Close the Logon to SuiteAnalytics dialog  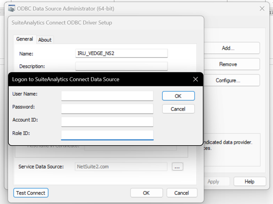[x=196, y=79]
